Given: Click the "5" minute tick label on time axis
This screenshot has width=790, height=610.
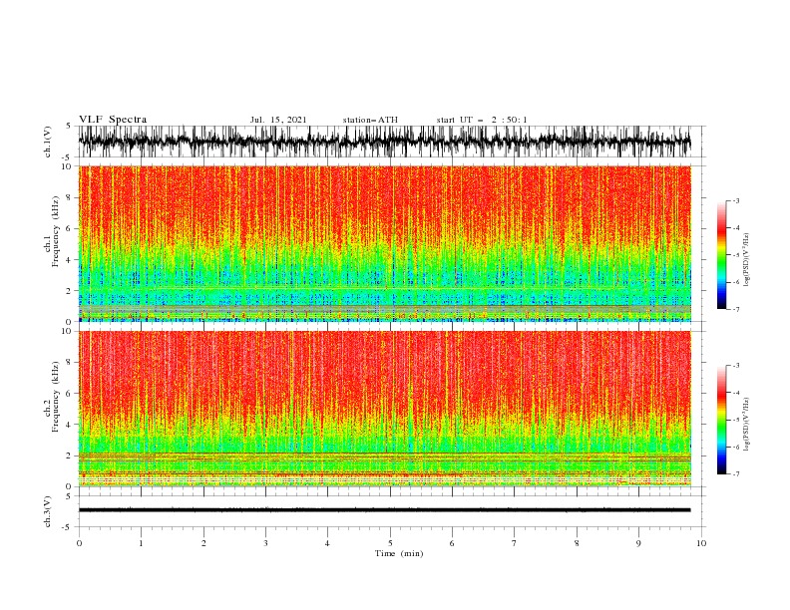Looking at the screenshot, I should pyautogui.click(x=390, y=543).
